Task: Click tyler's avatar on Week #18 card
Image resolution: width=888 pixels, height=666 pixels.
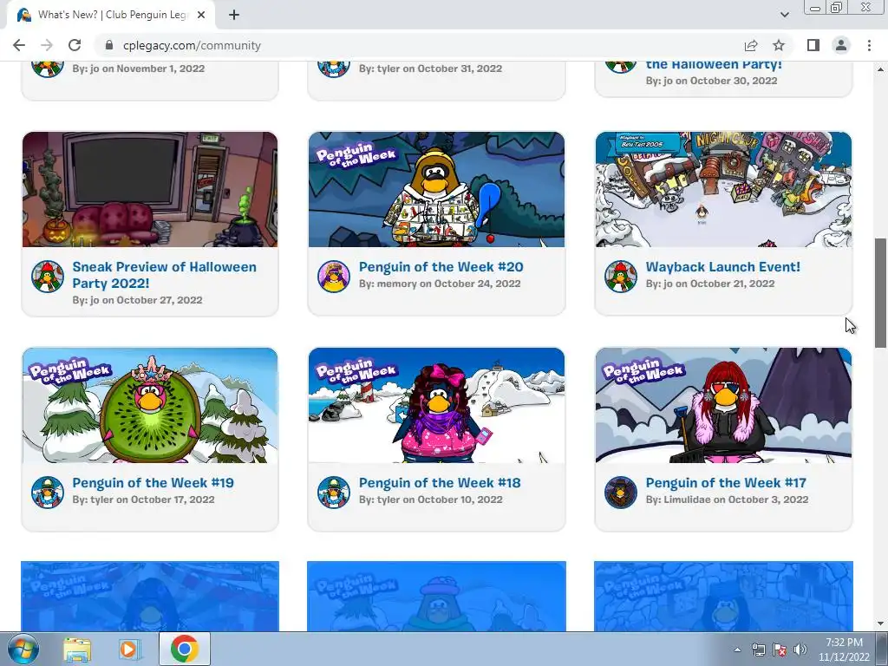Action: [x=334, y=493]
